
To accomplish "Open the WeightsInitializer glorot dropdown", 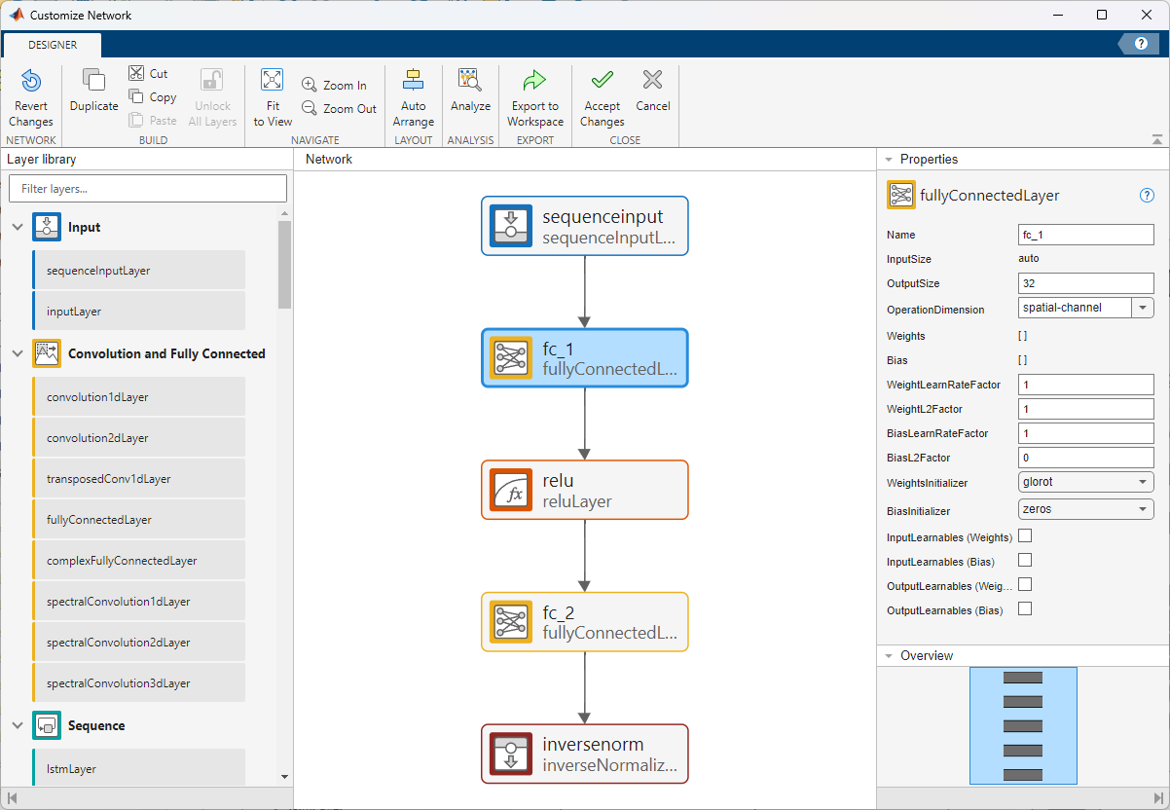I will (1142, 481).
